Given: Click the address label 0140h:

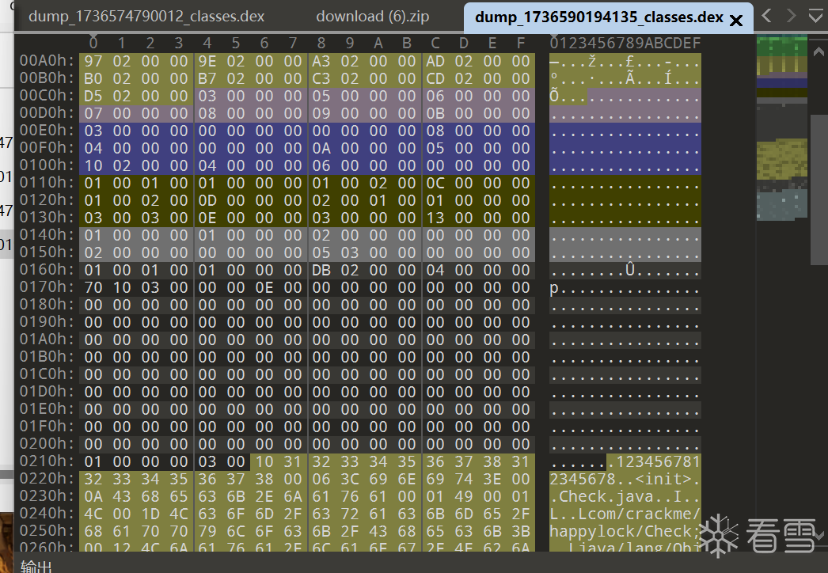Looking at the screenshot, I should point(47,235).
